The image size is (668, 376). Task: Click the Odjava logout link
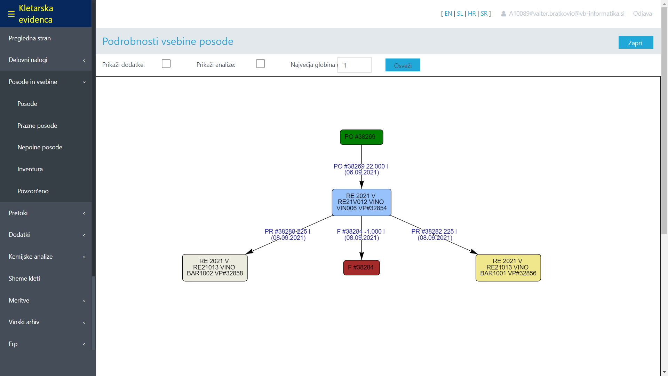click(642, 14)
